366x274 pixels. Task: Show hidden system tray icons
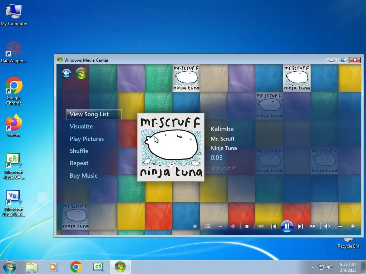[x=312, y=267]
